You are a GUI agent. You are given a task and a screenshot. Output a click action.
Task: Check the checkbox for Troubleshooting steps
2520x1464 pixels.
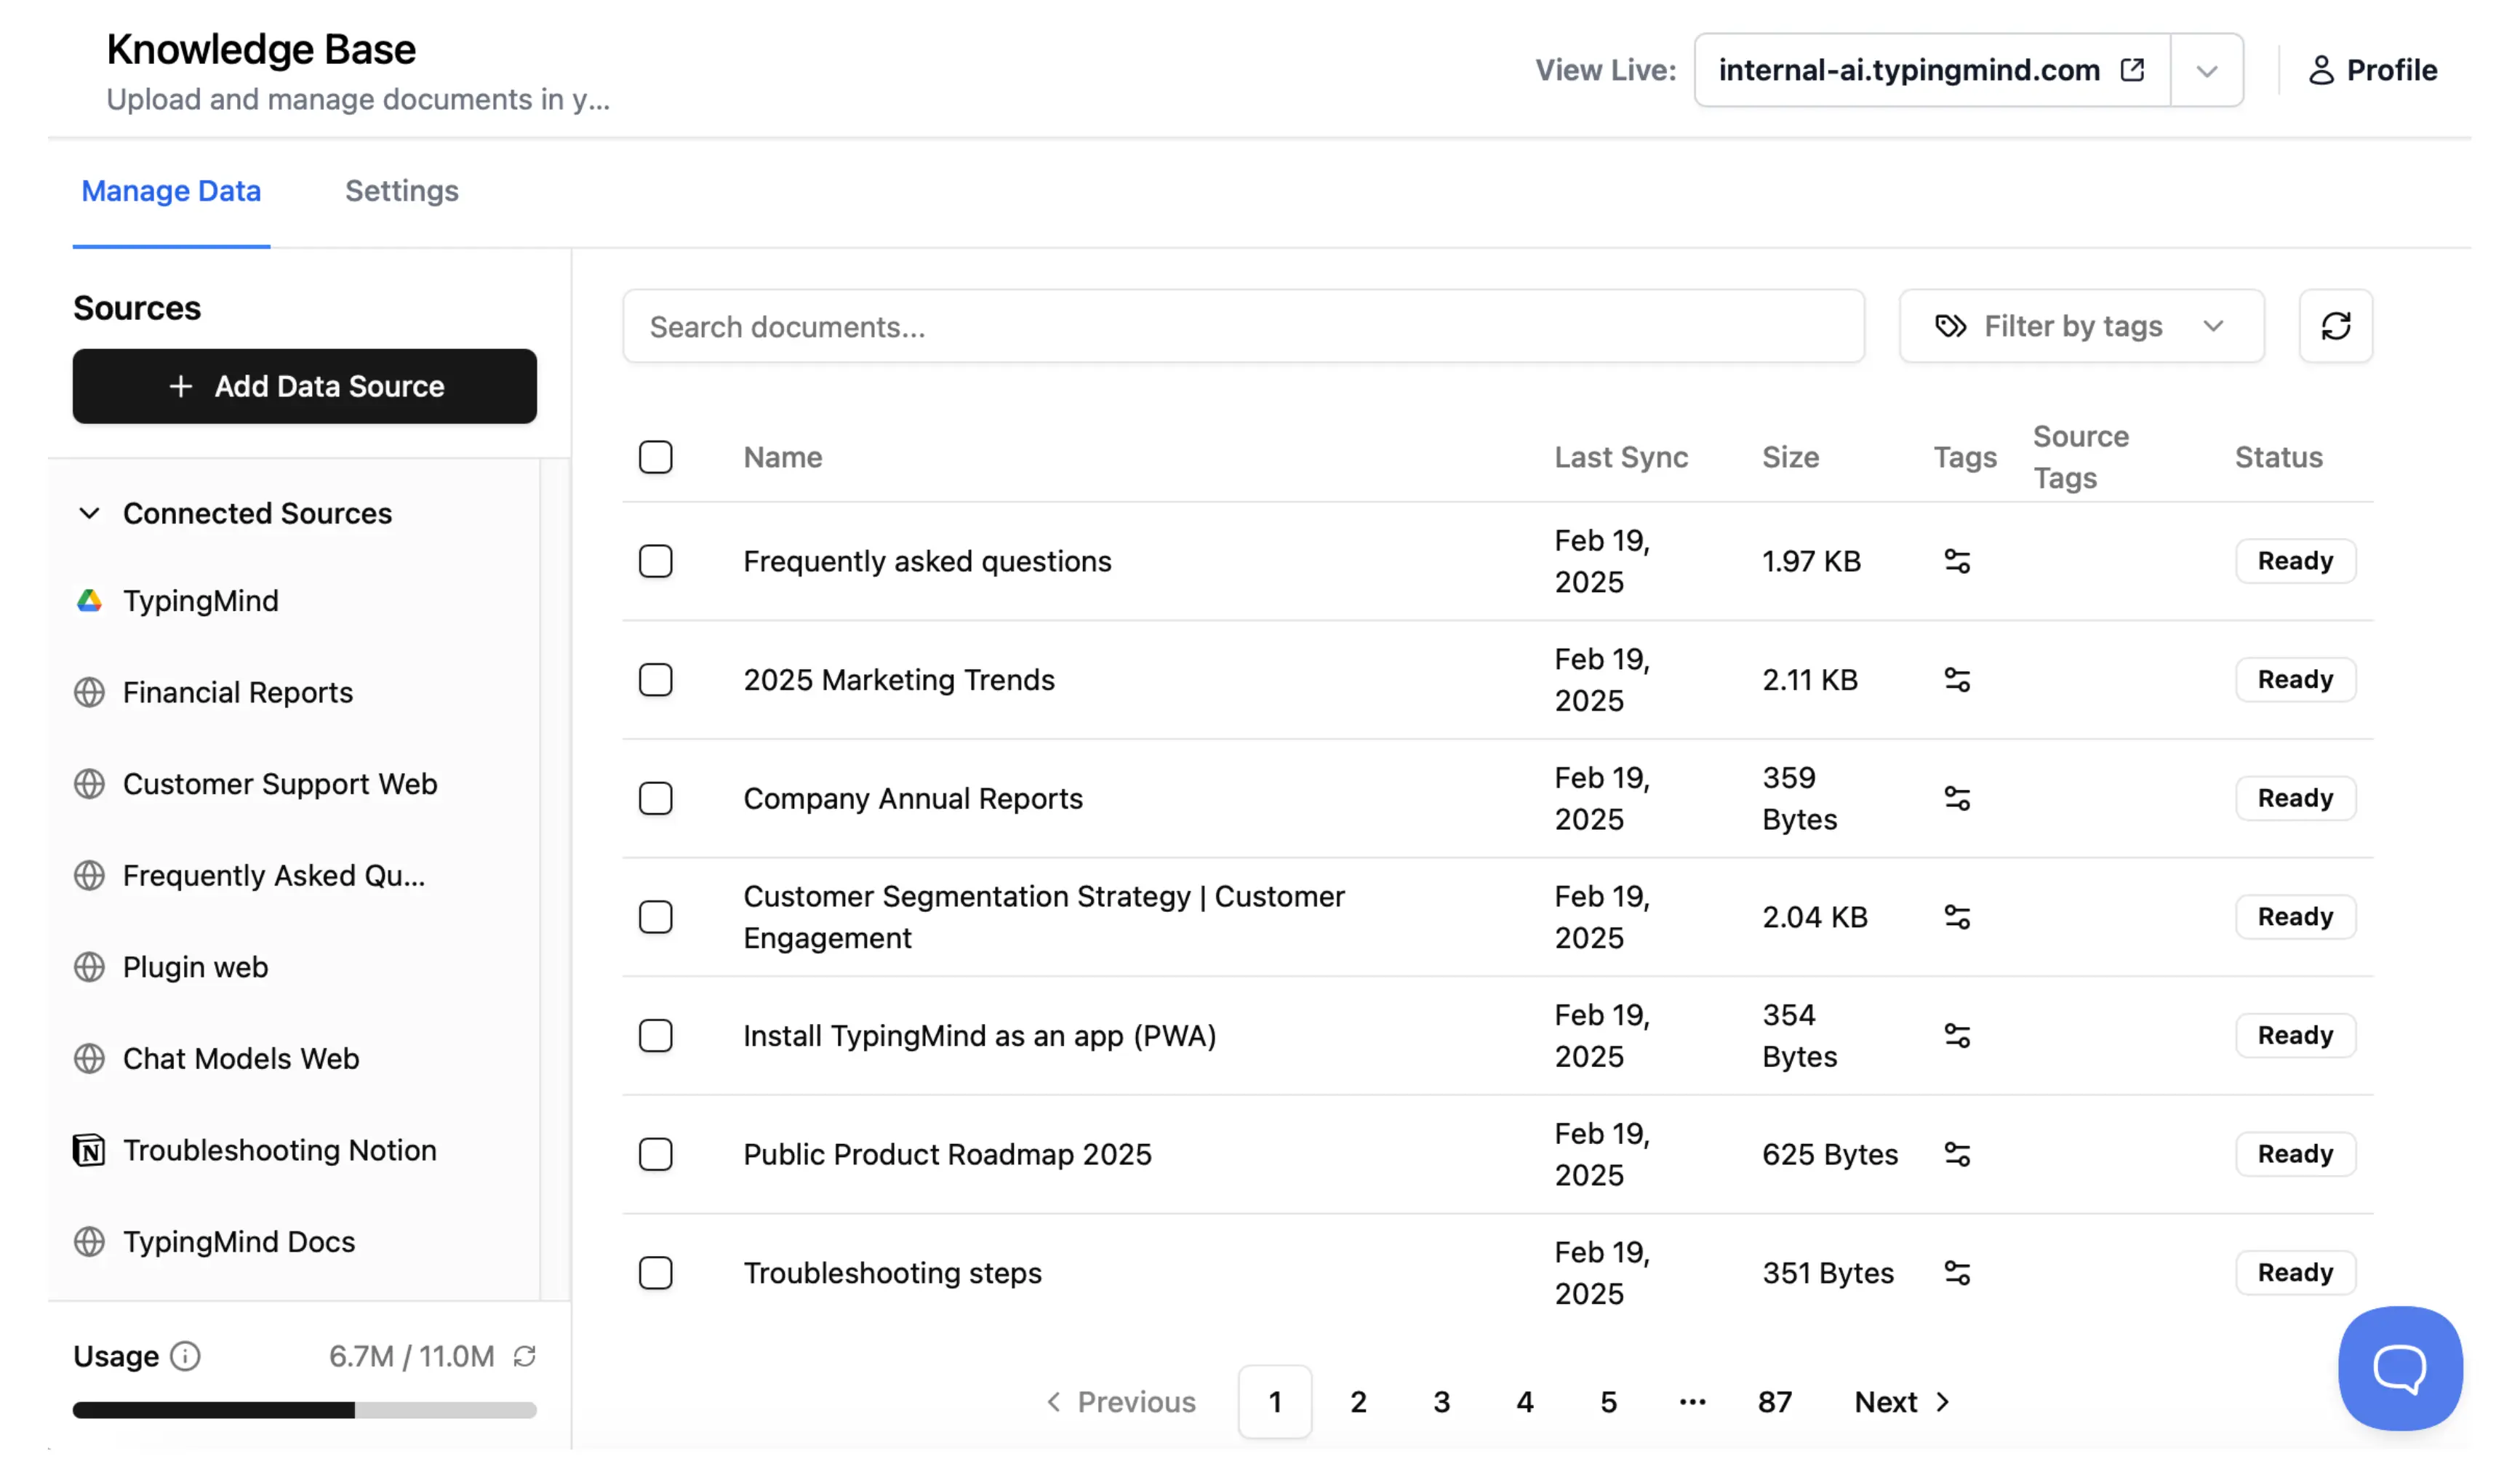coord(655,1273)
